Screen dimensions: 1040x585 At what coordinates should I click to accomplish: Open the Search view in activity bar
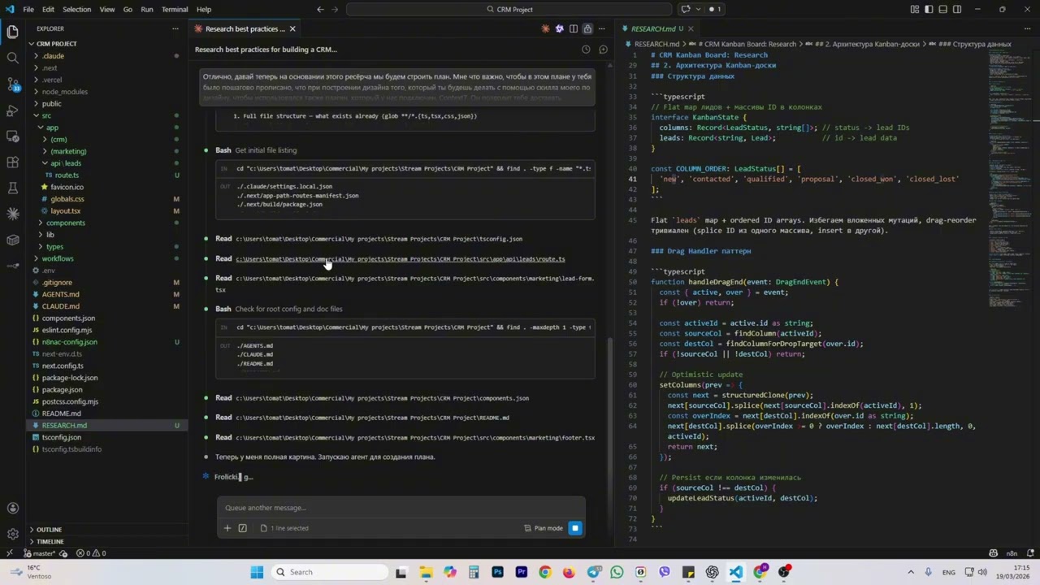pos(12,58)
